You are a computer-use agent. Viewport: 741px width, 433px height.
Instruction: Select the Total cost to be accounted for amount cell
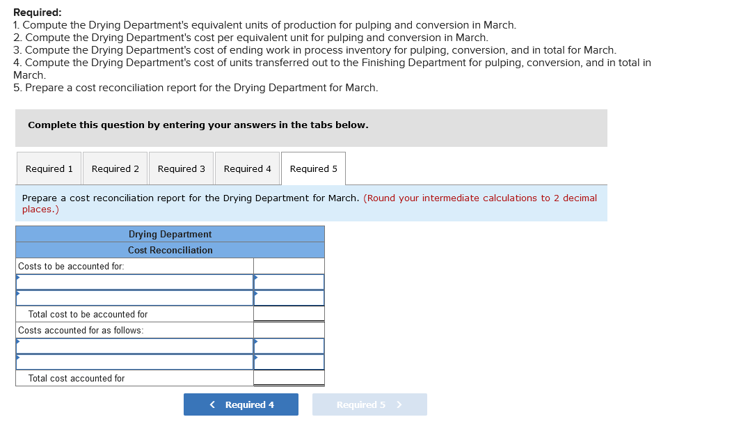tap(289, 314)
